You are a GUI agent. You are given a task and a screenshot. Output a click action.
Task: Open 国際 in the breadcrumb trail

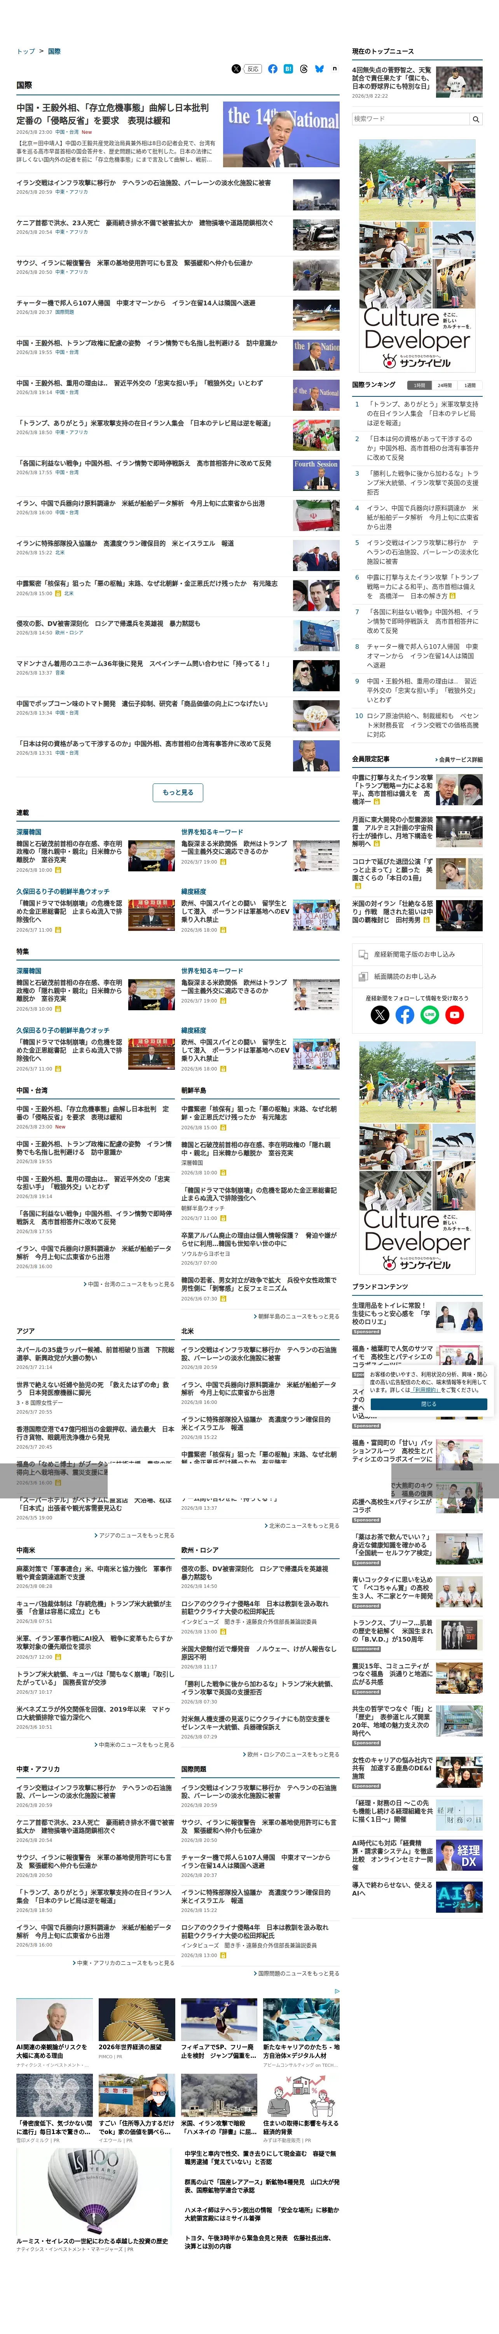(54, 52)
